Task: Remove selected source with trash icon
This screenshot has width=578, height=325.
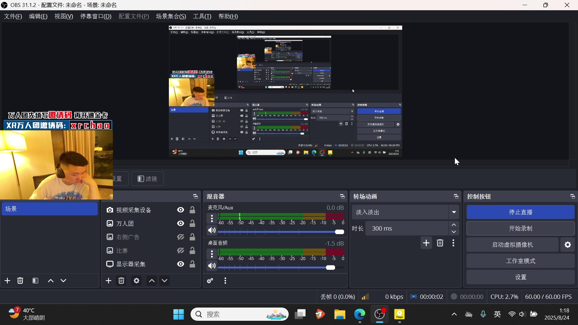Action: [x=121, y=281]
